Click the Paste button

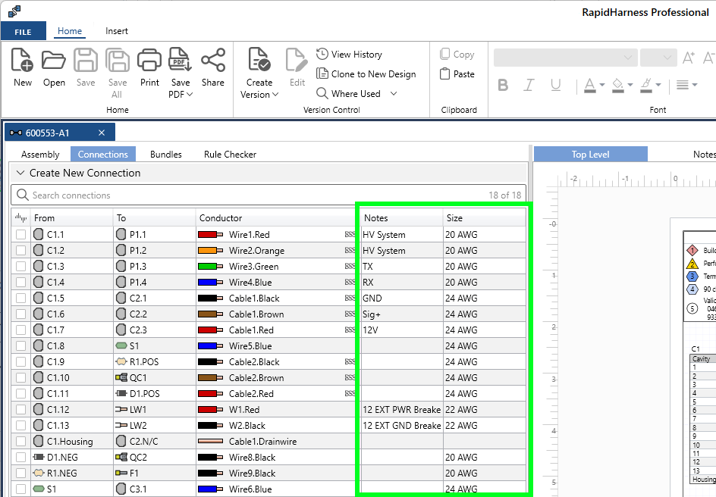click(x=457, y=73)
